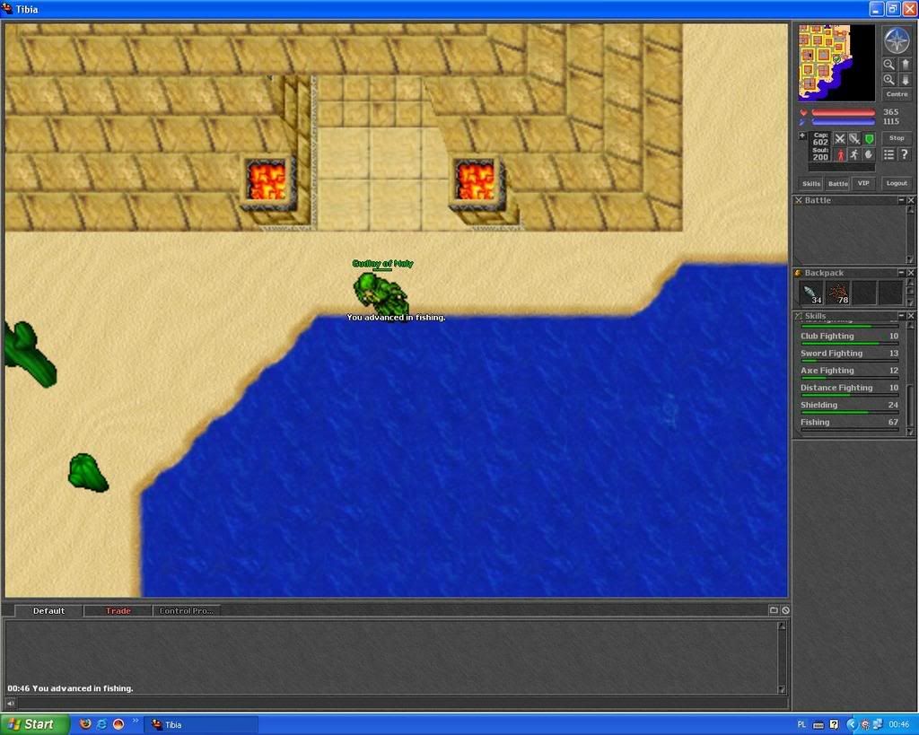The image size is (919, 735).
Task: Expand inventory with small plus button
Action: point(802,136)
